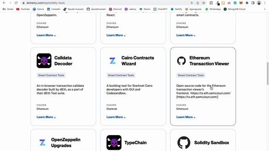This screenshot has width=269, height=151.
Task: Open the Solidity Sandbox card title
Action: coord(211,143)
